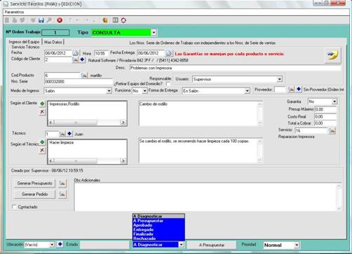Click the Costo Real amount field
Viewport: 352px width, 254px height.
click(x=325, y=116)
